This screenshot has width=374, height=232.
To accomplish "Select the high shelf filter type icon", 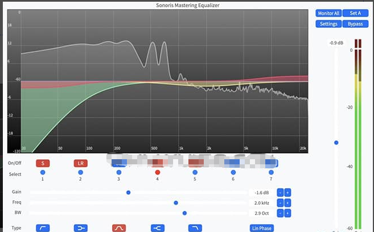I will pyautogui.click(x=158, y=228).
